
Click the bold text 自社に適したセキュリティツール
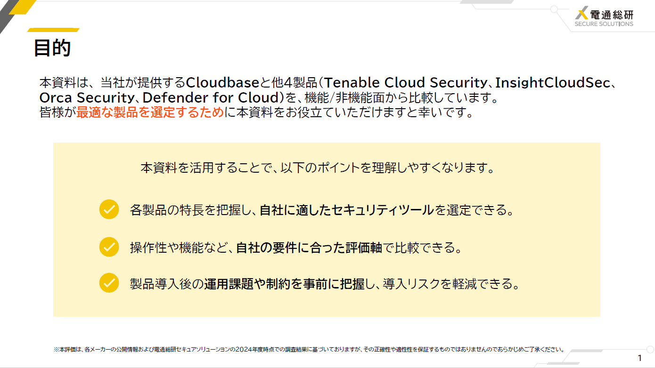tap(346, 210)
